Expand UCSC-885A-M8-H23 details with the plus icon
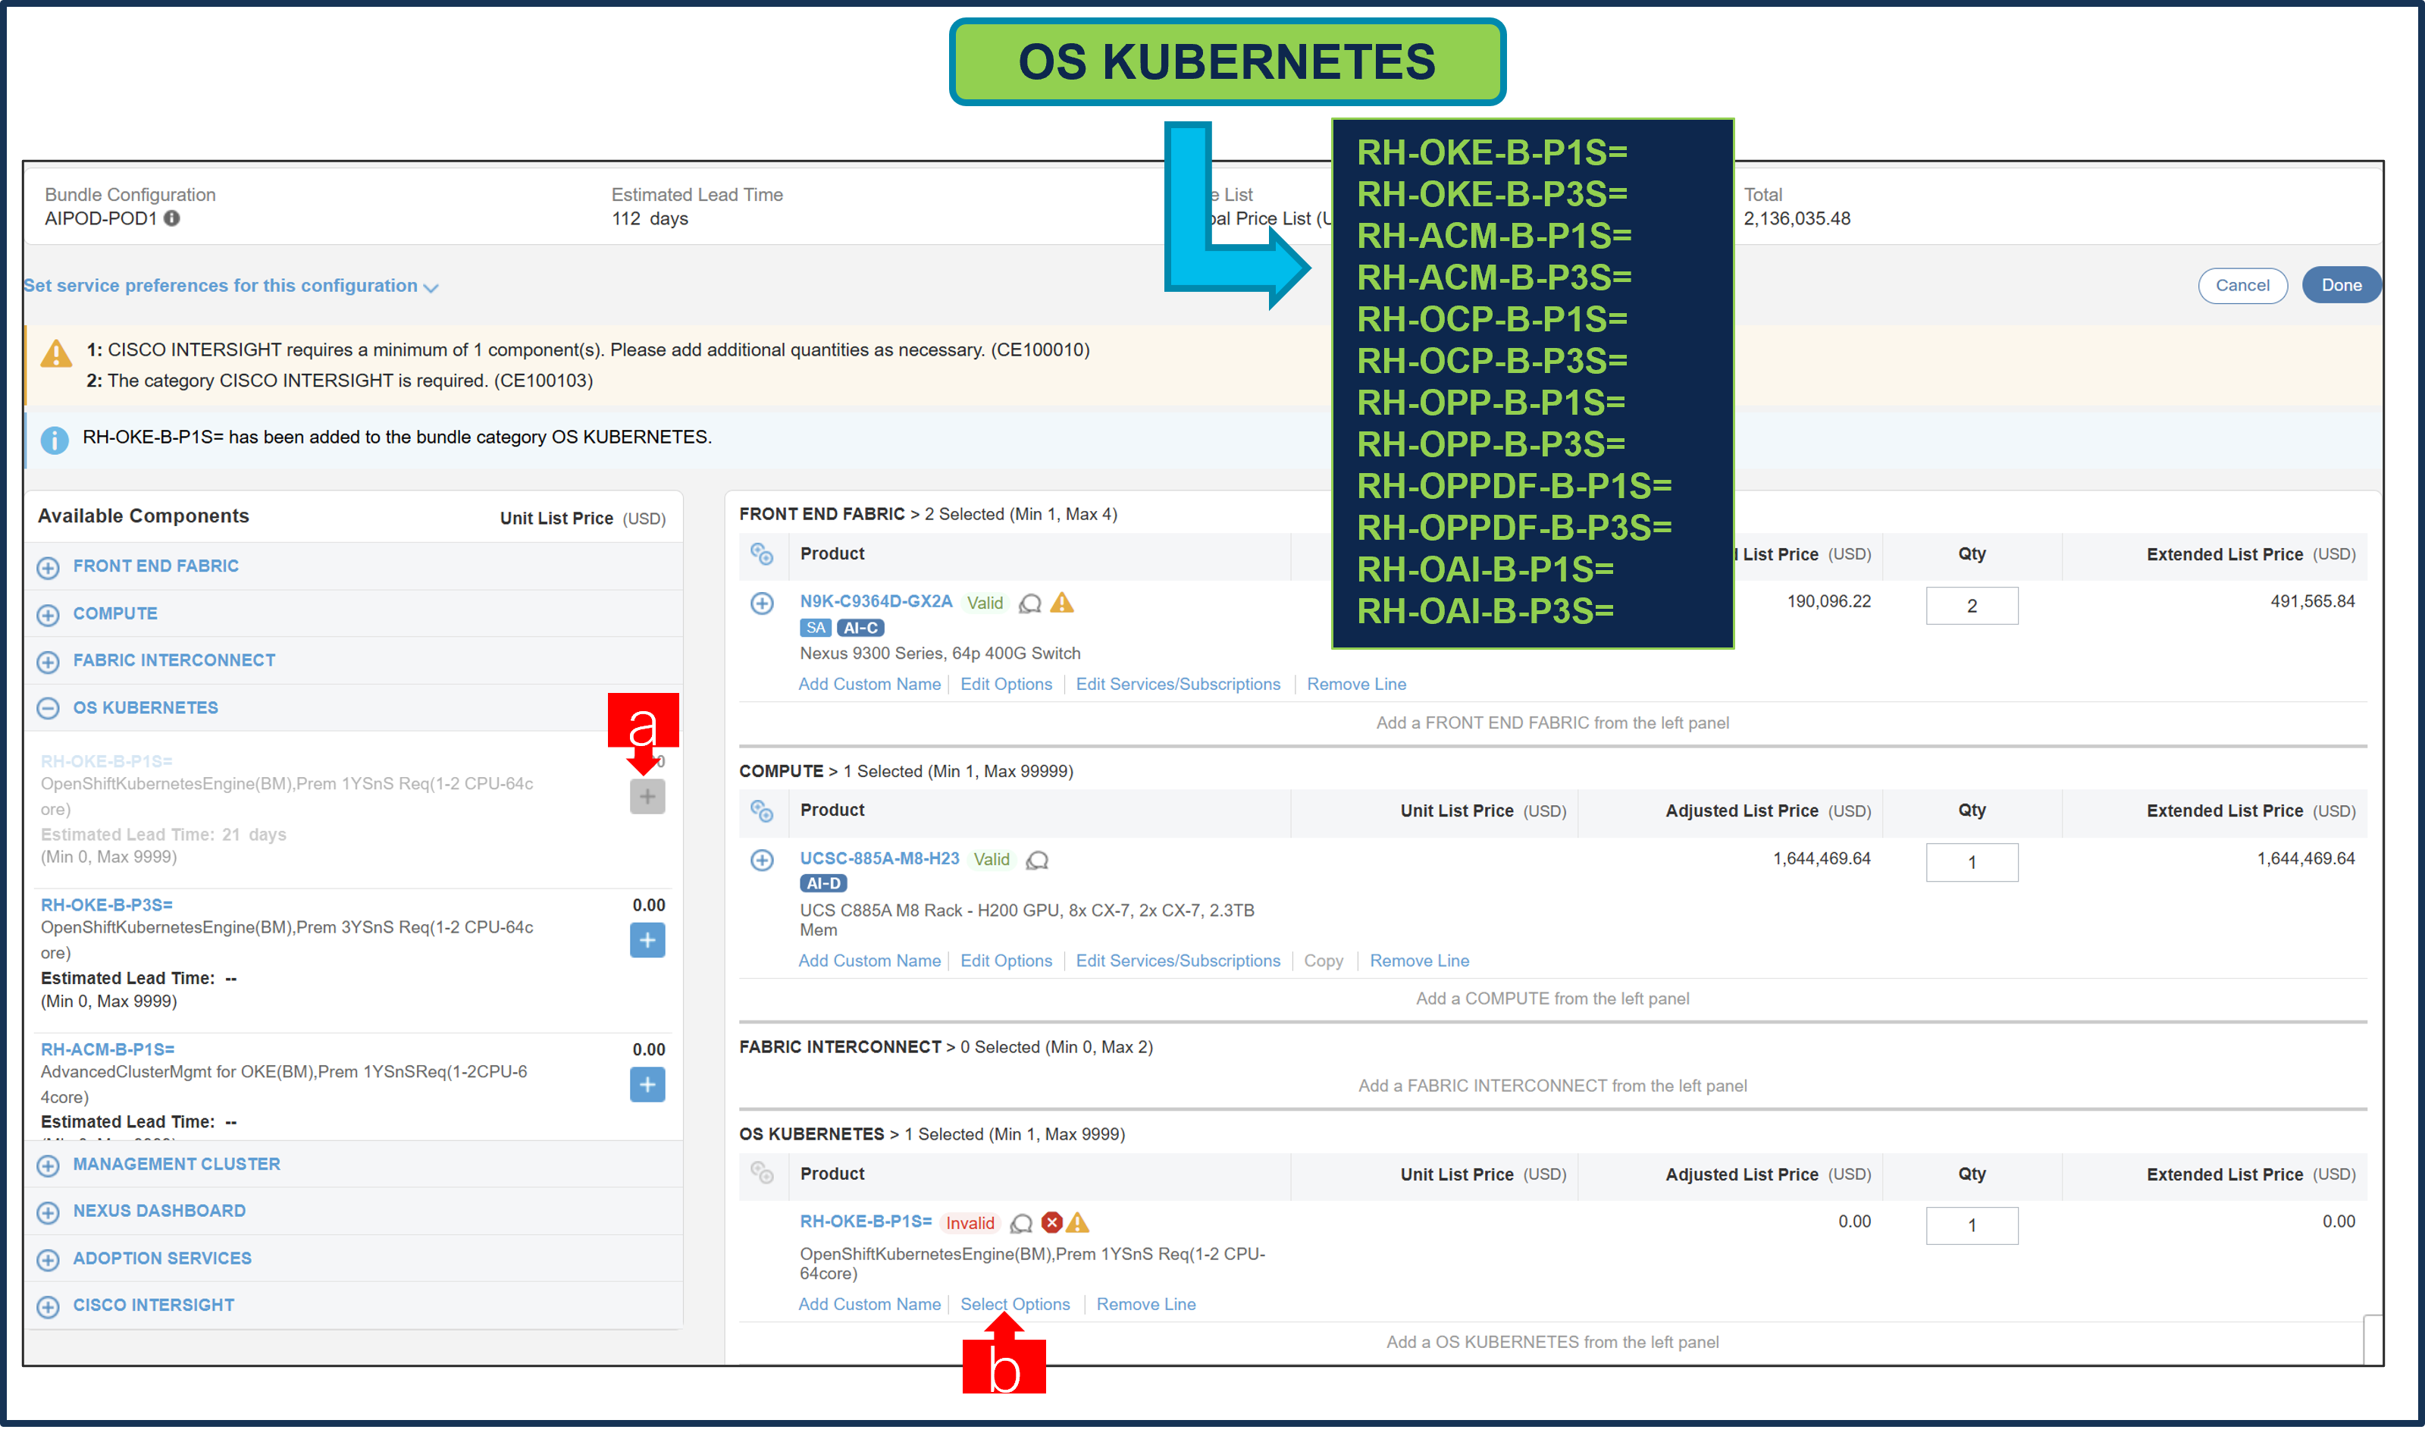2425x1442 pixels. [762, 860]
